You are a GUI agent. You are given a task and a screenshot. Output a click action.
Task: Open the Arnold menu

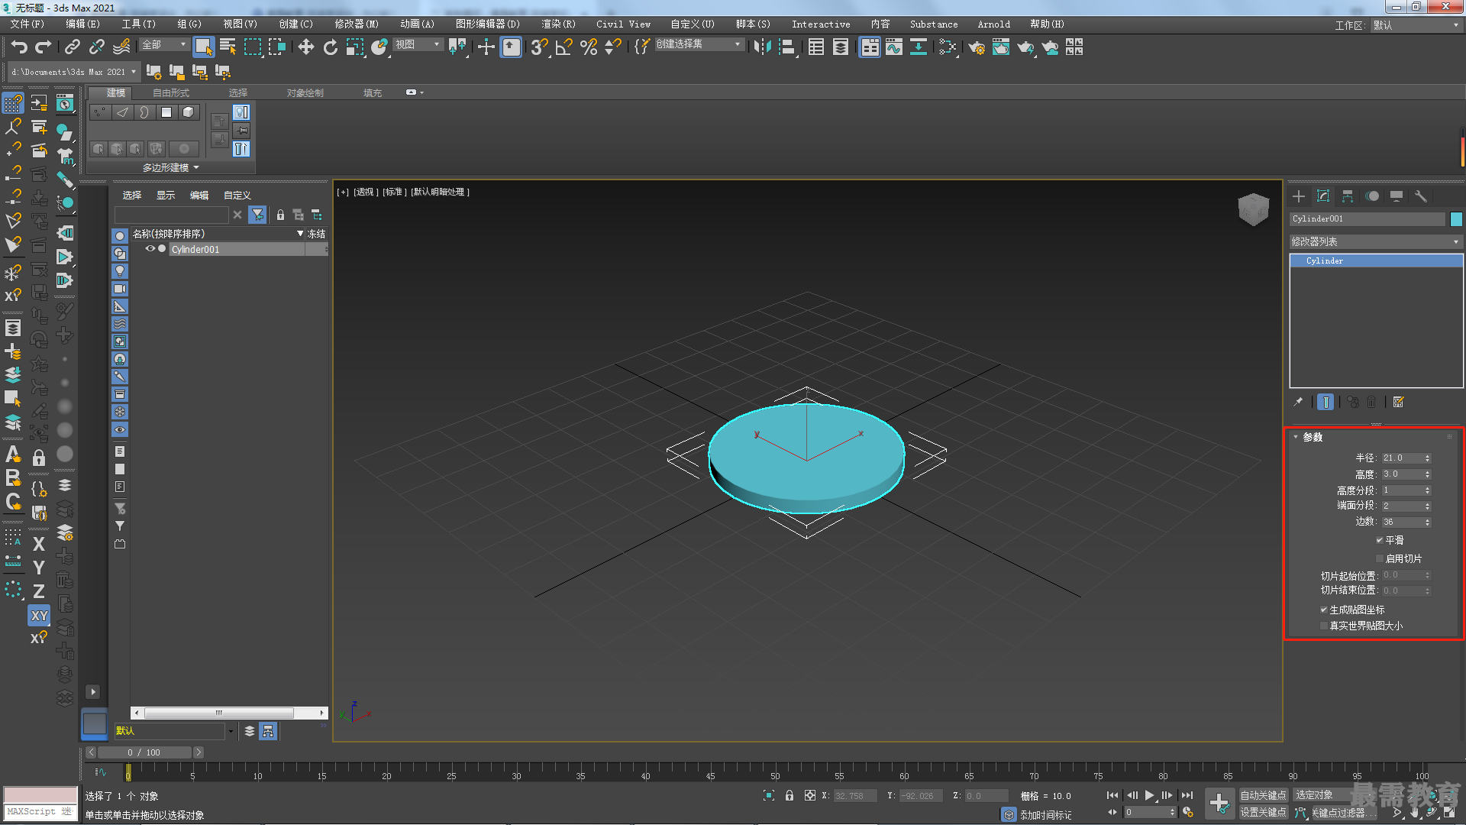point(993,24)
